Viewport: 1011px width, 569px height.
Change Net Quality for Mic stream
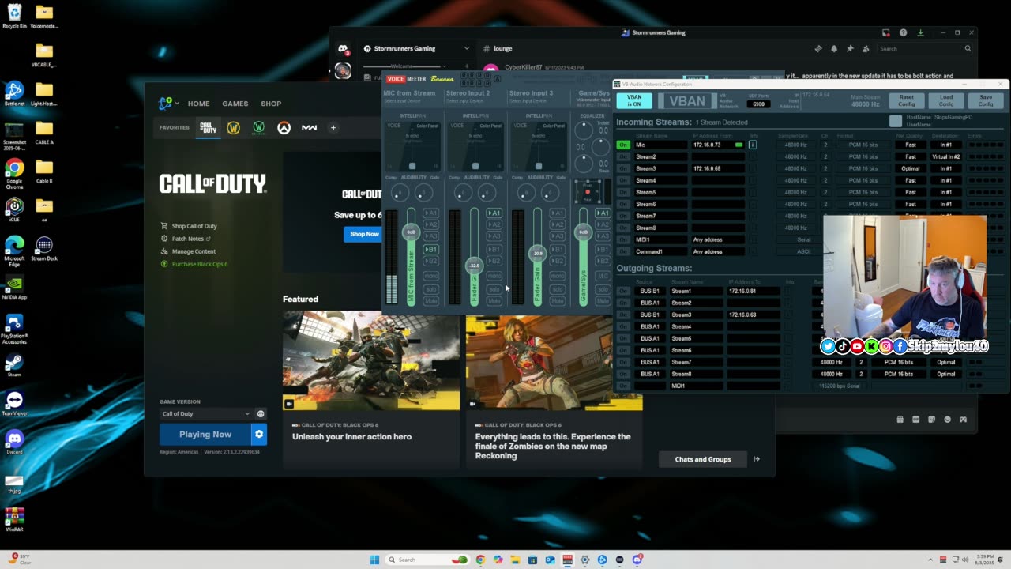(x=911, y=145)
